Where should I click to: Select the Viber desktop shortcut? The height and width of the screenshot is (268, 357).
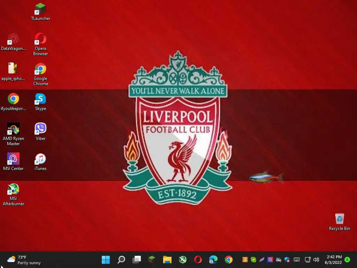40,132
